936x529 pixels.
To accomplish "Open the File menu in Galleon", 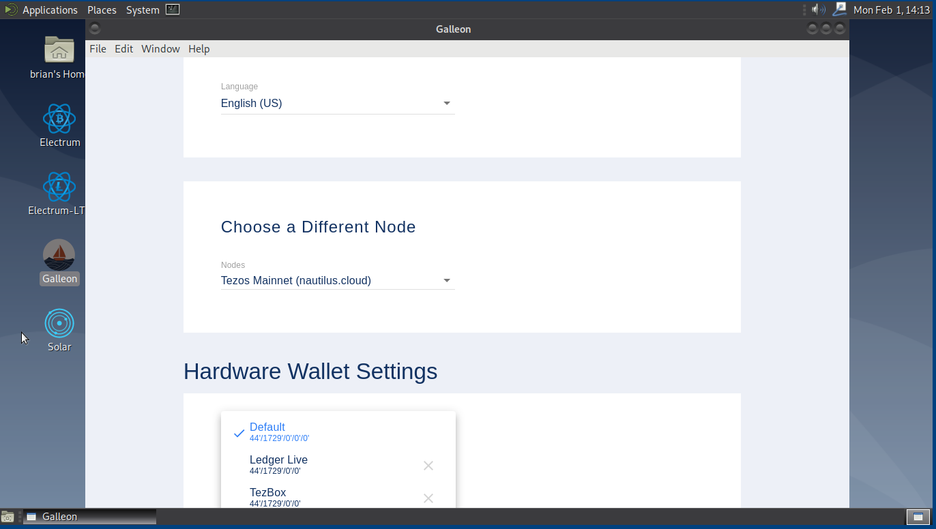I will (98, 49).
